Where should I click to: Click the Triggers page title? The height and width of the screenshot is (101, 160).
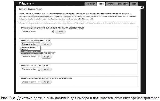tap(25, 3)
